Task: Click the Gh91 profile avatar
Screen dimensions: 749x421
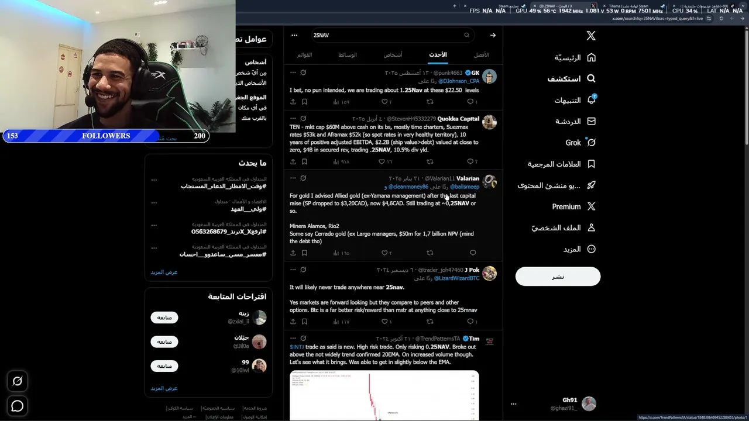Action: click(x=589, y=403)
